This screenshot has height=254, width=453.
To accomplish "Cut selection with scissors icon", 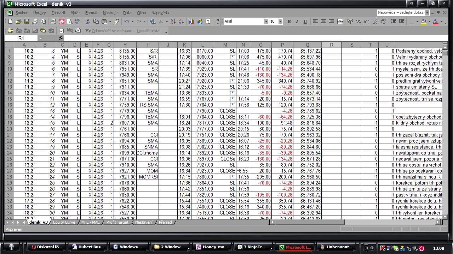I will point(88,22).
